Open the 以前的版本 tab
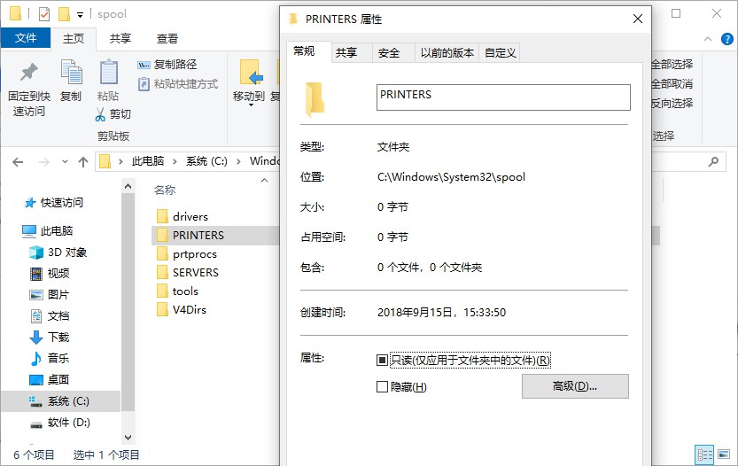This screenshot has width=738, height=466. click(x=447, y=53)
